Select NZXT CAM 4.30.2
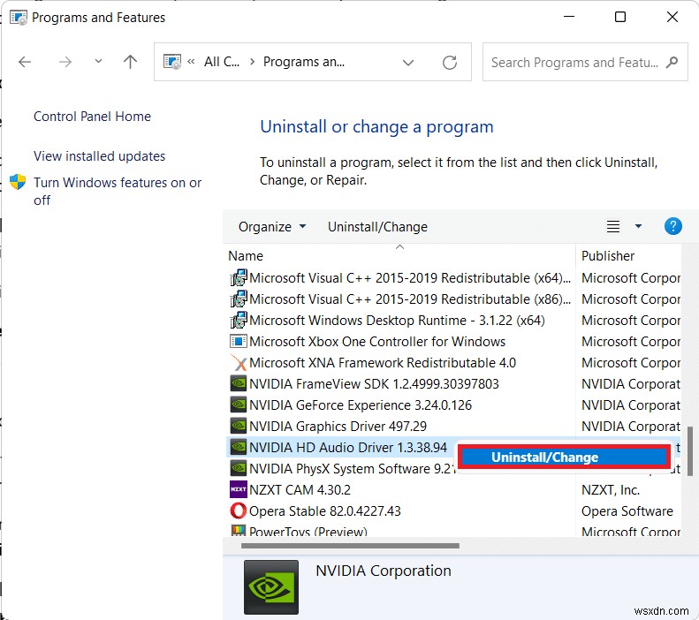Image resolution: width=699 pixels, height=620 pixels. click(x=300, y=490)
